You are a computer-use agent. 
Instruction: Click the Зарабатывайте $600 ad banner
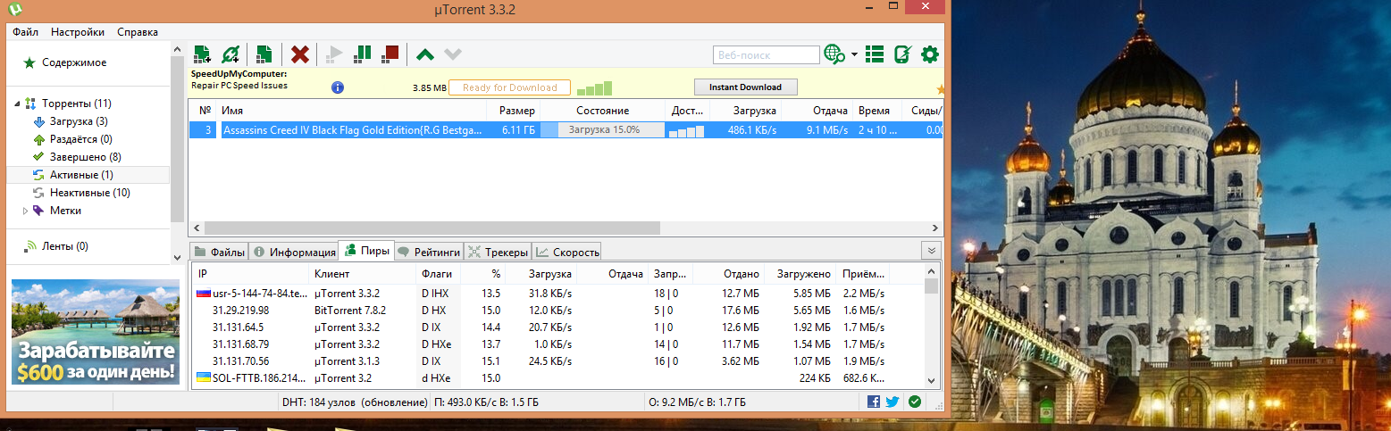pos(96,333)
